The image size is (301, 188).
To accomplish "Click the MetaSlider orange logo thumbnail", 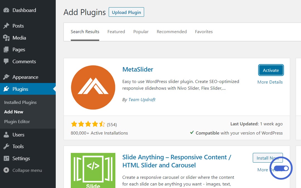I will tap(93, 87).
